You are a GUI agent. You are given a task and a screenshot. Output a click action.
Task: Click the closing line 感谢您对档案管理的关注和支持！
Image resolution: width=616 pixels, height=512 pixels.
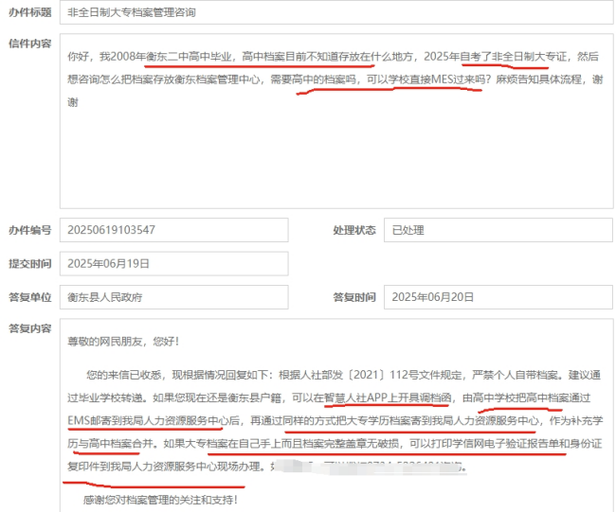160,500
